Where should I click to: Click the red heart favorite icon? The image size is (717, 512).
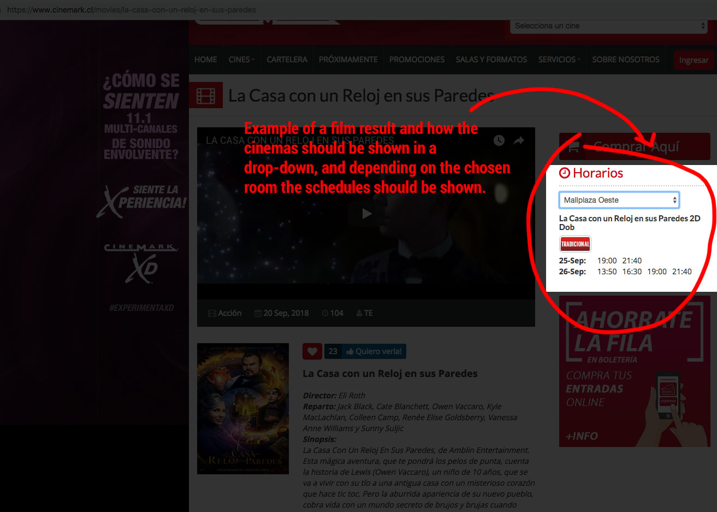pyautogui.click(x=312, y=351)
